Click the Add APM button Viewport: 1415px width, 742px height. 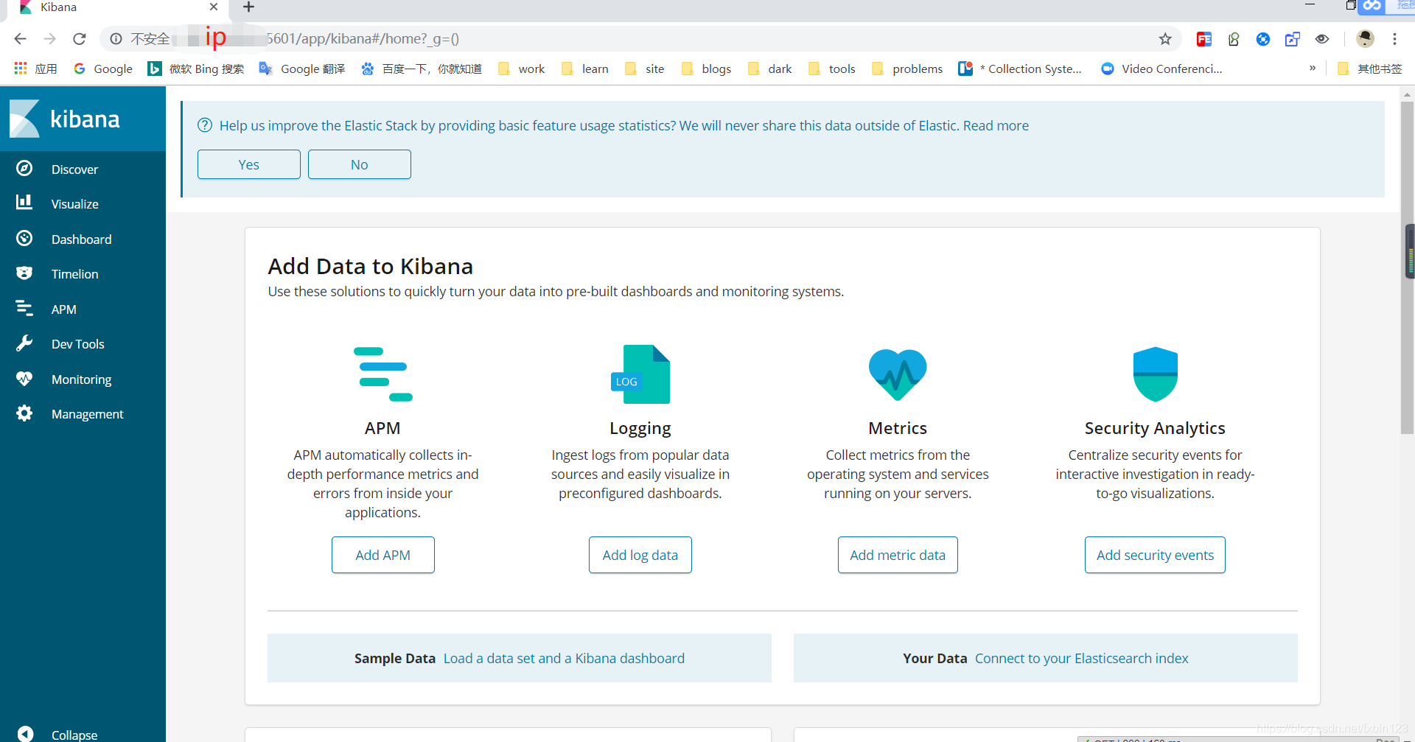point(383,555)
